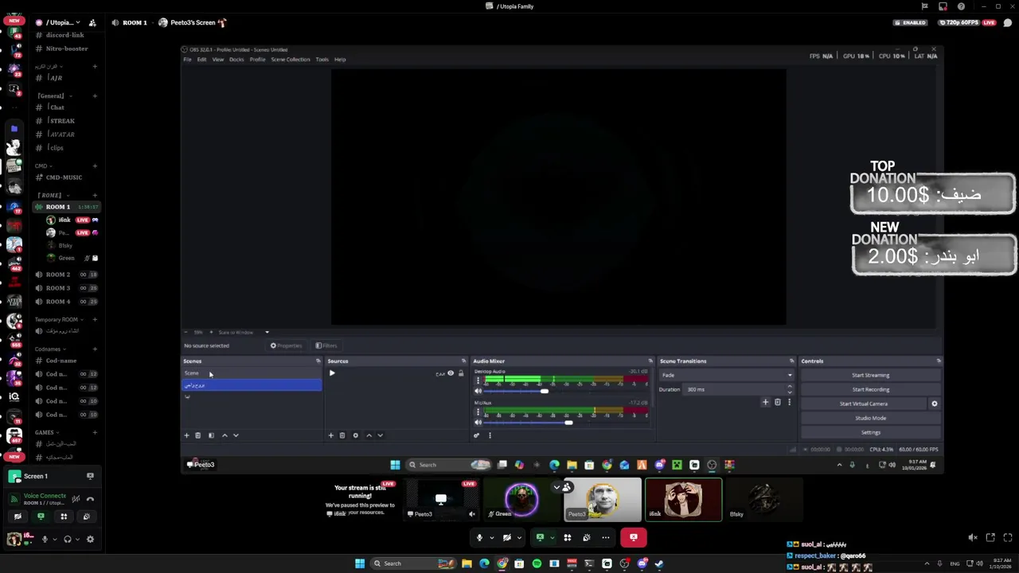This screenshot has height=573, width=1019.
Task: Mute the stream volume speaker icon
Action: coord(972,538)
